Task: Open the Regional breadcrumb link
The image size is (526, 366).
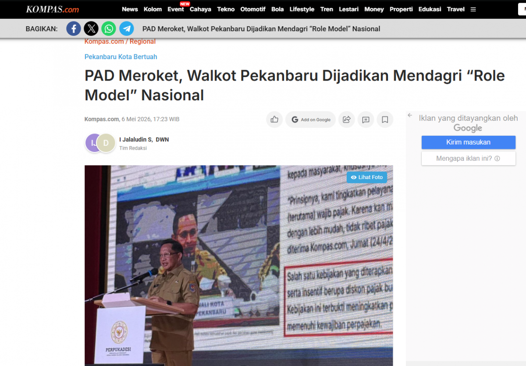Action: [x=142, y=42]
